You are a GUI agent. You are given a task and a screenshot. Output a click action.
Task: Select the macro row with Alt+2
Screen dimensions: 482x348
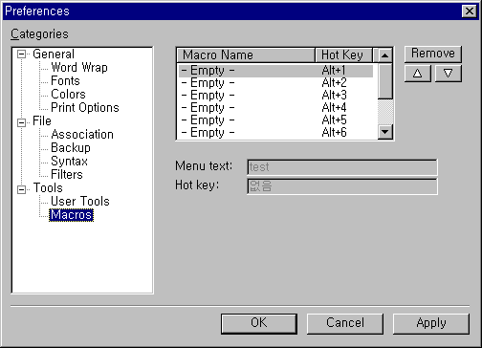point(275,83)
